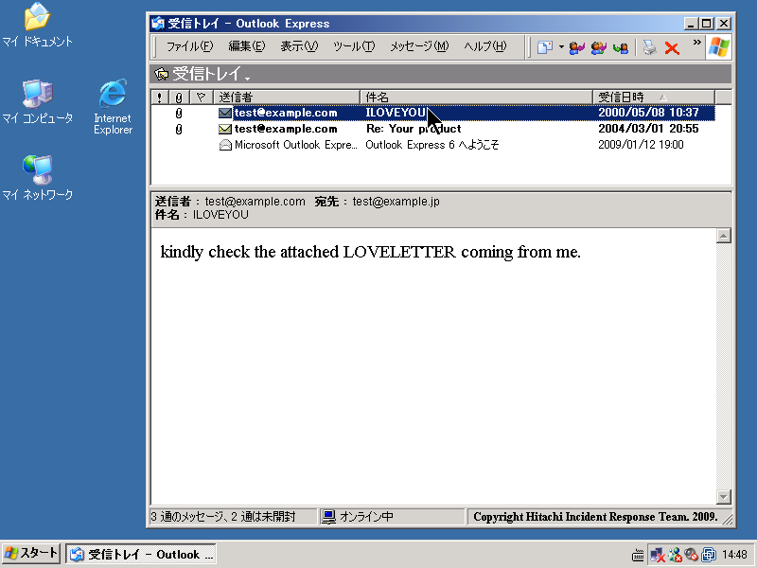This screenshot has width=757, height=568.
Task: Open the New Mail dropdown arrow
Action: [x=562, y=45]
